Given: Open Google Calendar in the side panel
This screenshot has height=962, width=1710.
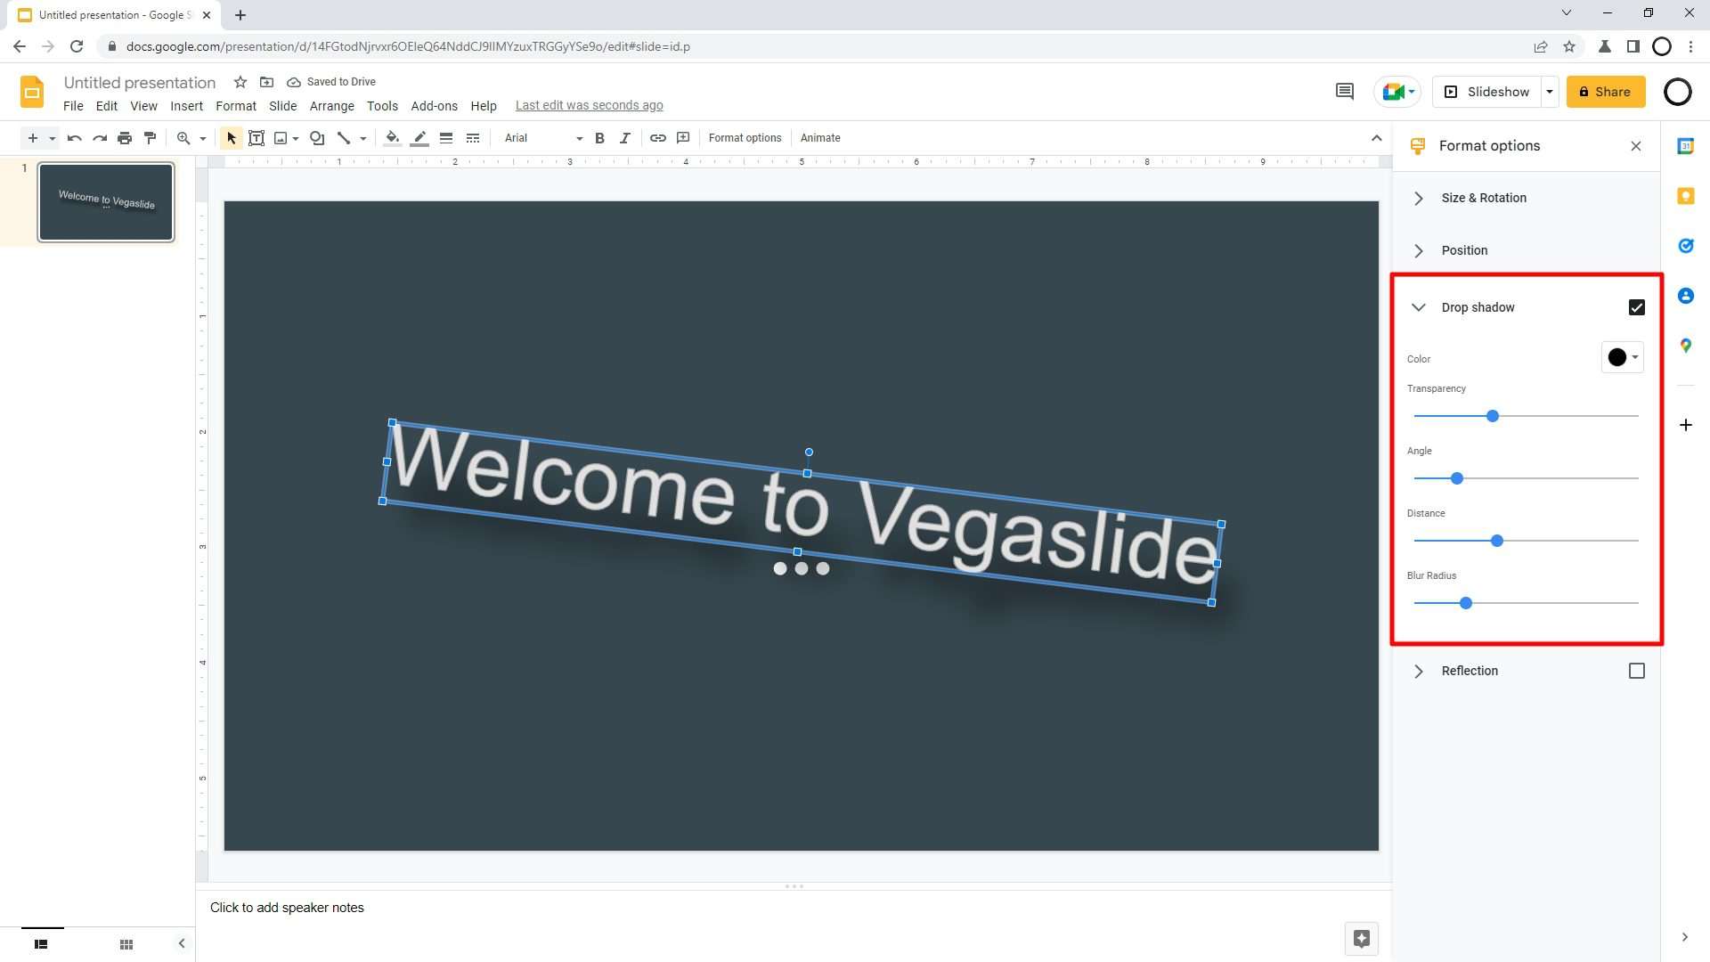Looking at the screenshot, I should tap(1685, 145).
